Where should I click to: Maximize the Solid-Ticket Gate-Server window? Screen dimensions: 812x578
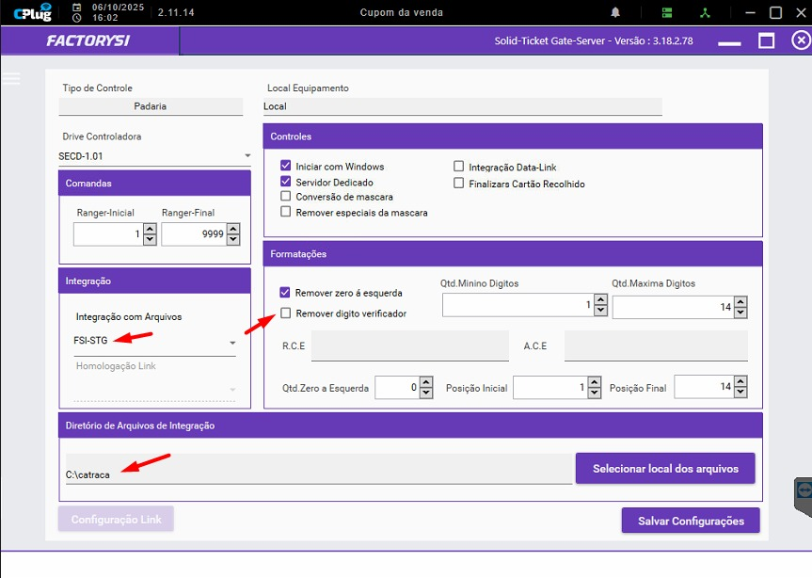pos(766,40)
